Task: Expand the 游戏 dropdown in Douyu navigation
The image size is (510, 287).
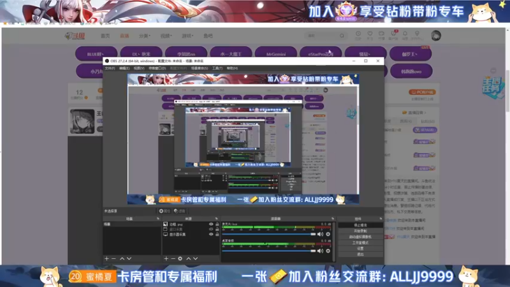Action: 187,36
